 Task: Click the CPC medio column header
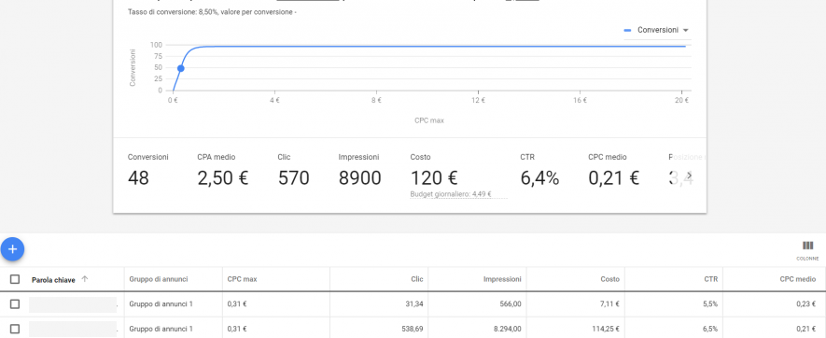[x=798, y=279]
